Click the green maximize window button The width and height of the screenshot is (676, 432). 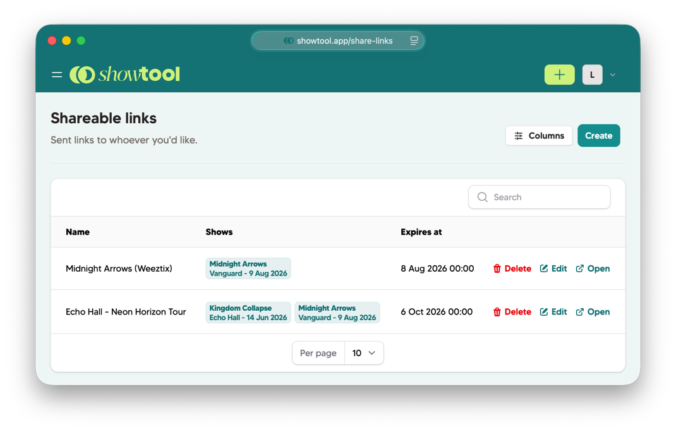tap(81, 40)
